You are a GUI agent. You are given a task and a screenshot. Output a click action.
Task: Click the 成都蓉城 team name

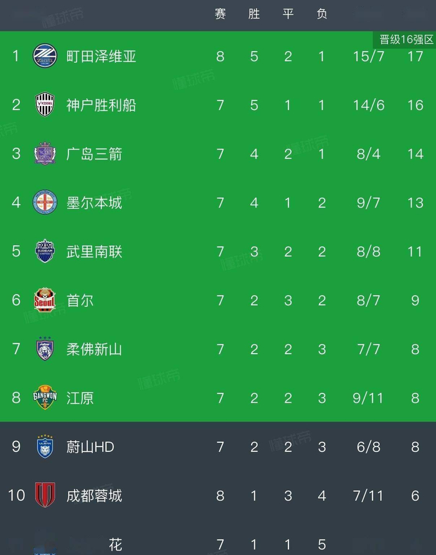click(x=94, y=496)
